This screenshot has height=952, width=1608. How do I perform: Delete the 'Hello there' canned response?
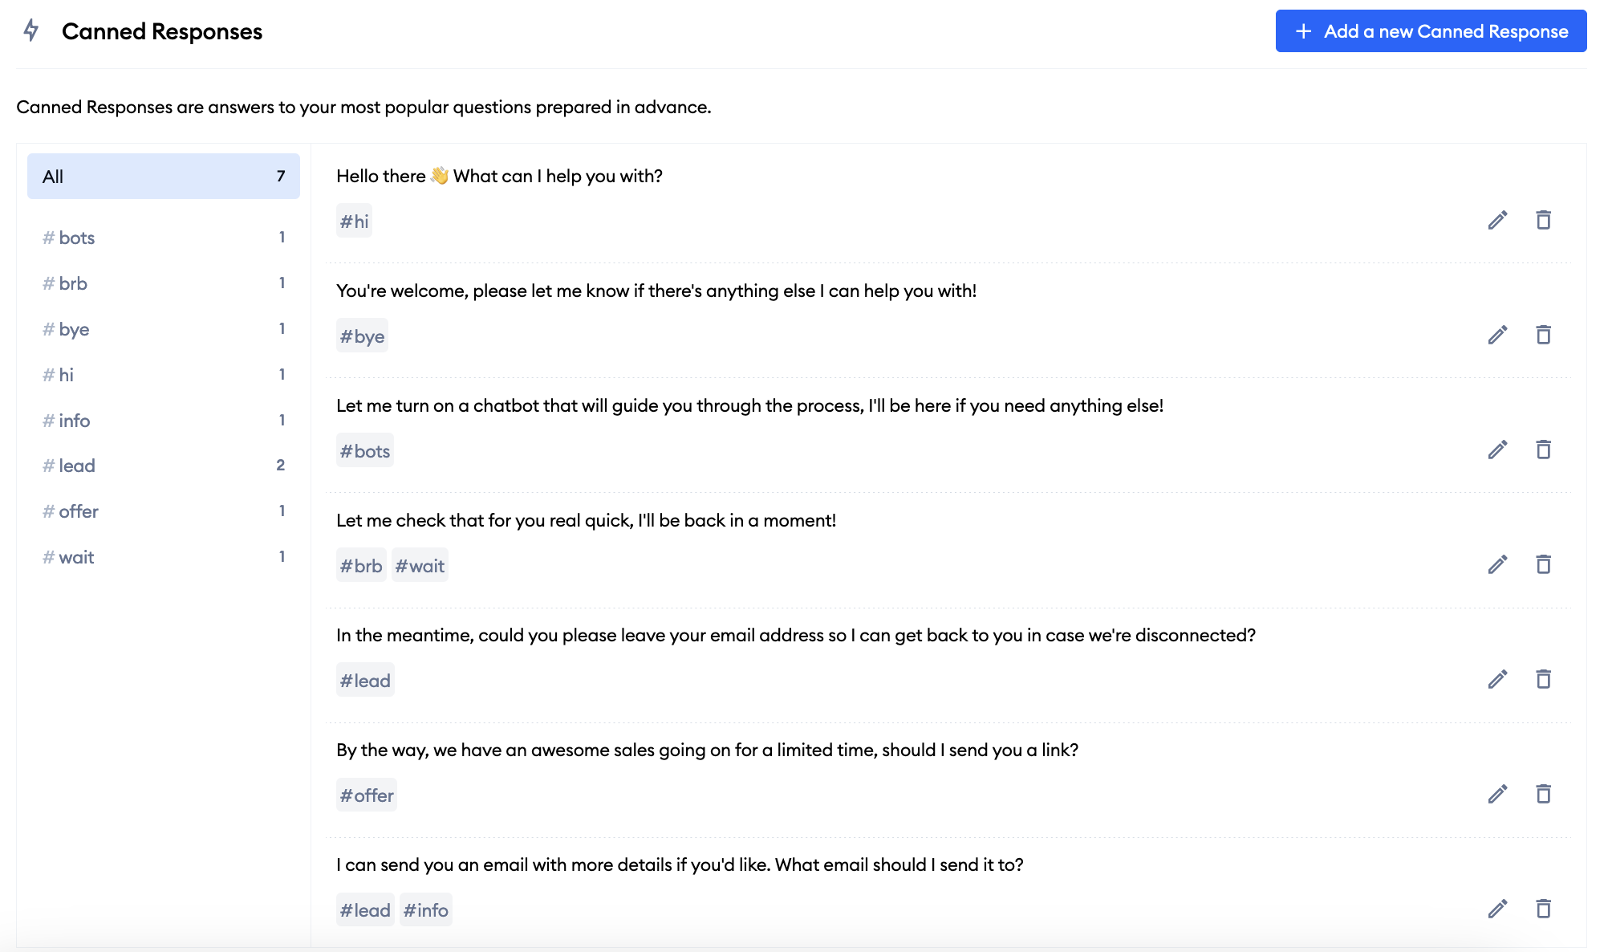click(1543, 220)
